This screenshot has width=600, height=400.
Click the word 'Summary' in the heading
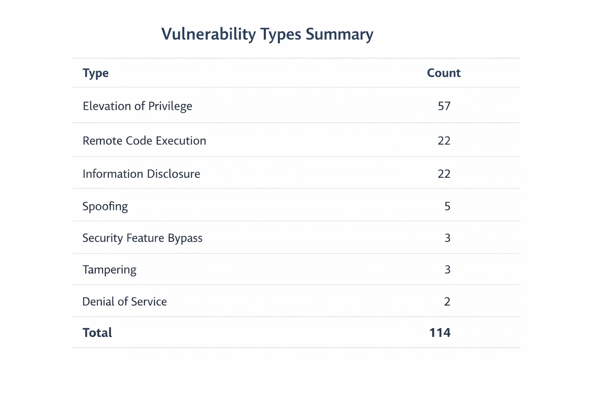coord(339,34)
